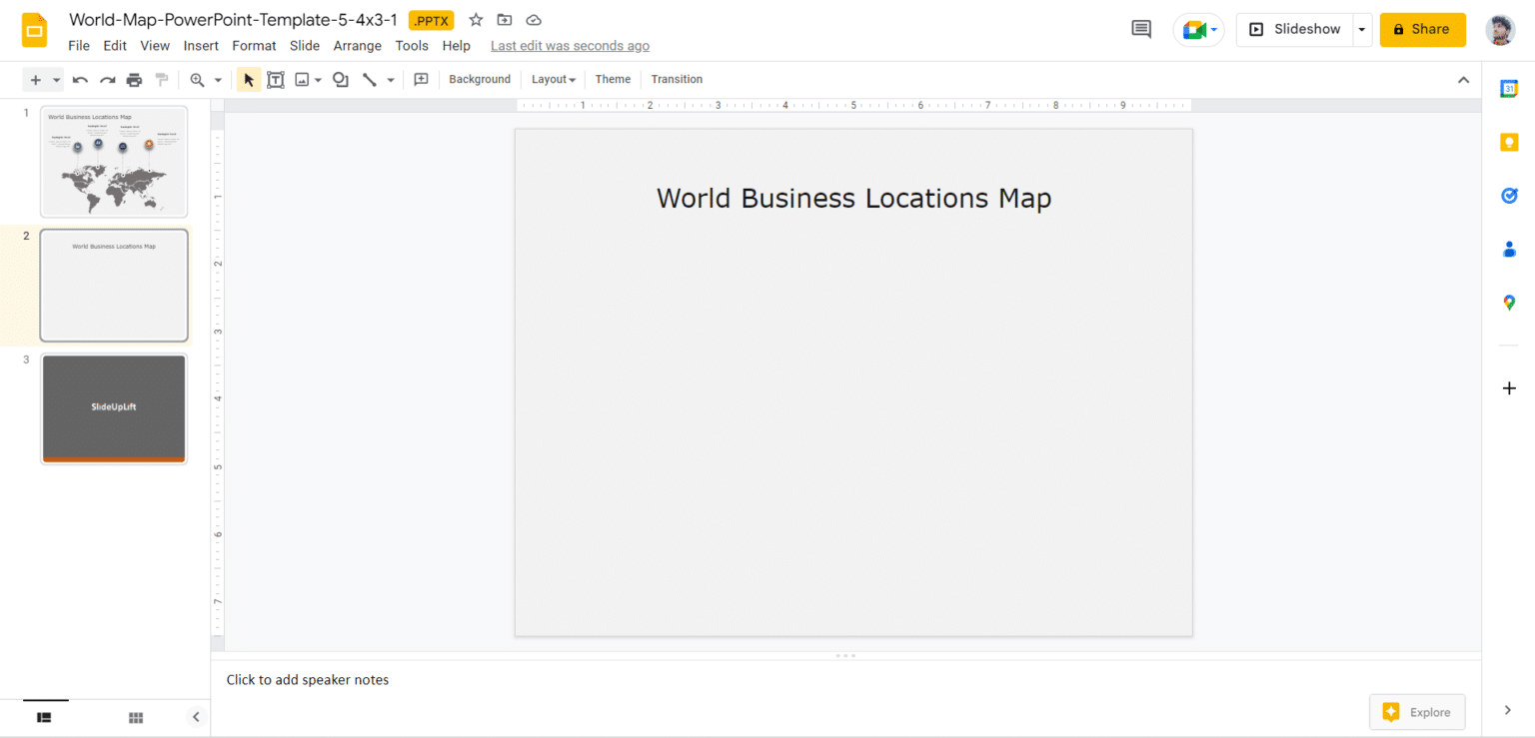Switch to grid view of slides
Image resolution: width=1535 pixels, height=738 pixels.
pos(135,717)
